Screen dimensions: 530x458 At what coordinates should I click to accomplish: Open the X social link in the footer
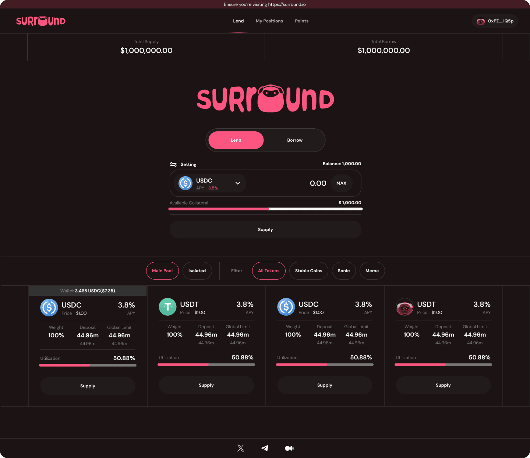coord(240,448)
